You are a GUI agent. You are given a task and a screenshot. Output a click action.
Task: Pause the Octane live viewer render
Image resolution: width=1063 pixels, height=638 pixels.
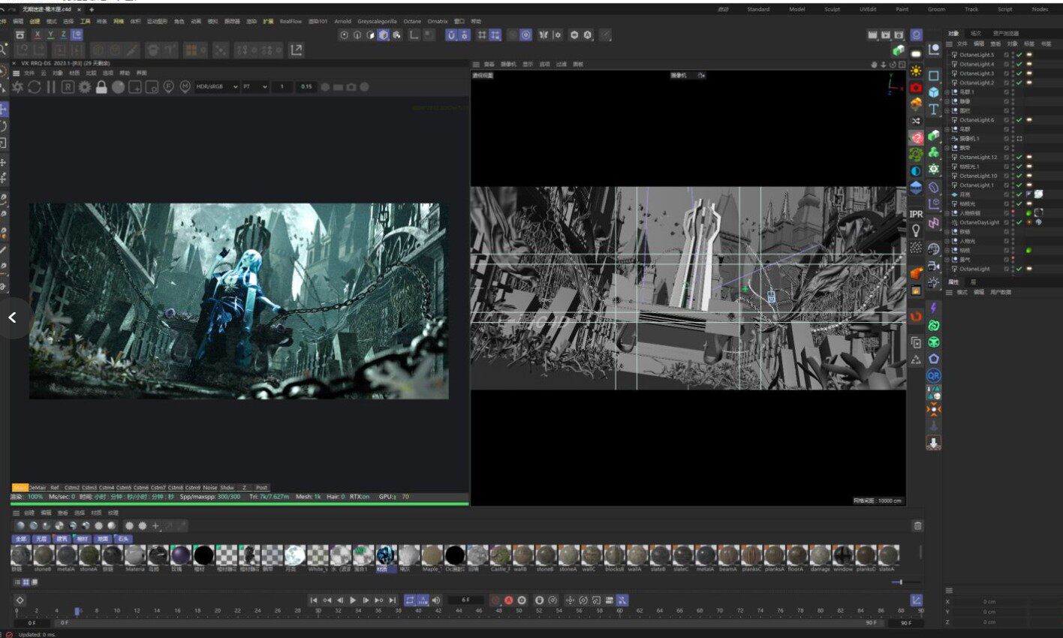[51, 87]
